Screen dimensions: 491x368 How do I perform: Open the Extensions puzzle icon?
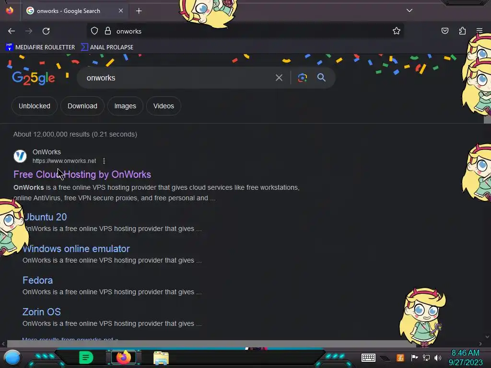coord(462,31)
